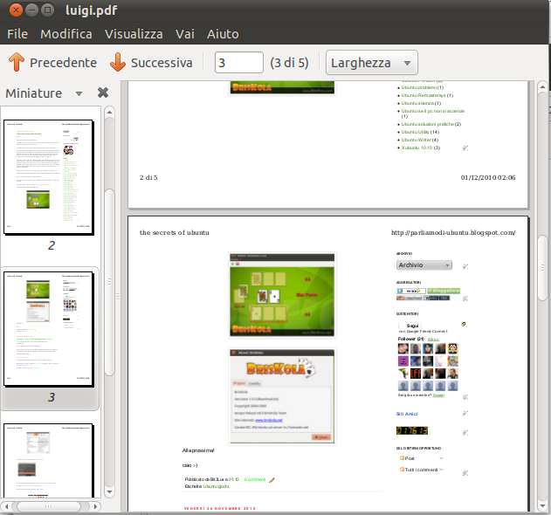Select the page 2 thumbnail
The height and width of the screenshot is (515, 551).
49,177
